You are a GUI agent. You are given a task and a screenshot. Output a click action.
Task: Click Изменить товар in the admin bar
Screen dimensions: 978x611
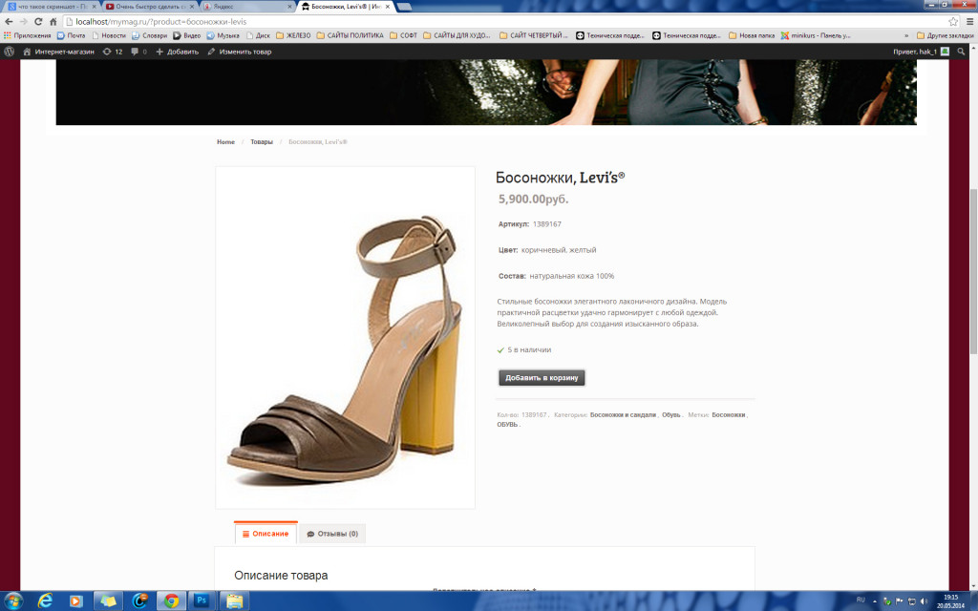point(240,52)
